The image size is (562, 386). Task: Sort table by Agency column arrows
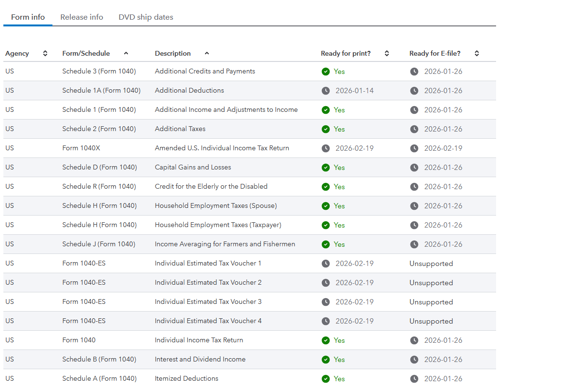coord(45,53)
